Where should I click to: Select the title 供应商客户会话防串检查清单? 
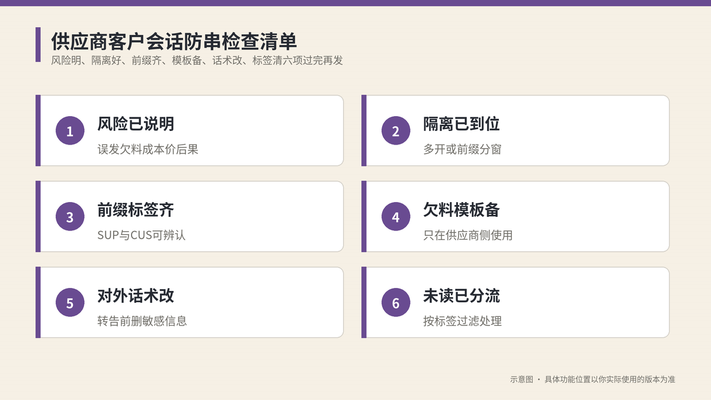pos(174,41)
